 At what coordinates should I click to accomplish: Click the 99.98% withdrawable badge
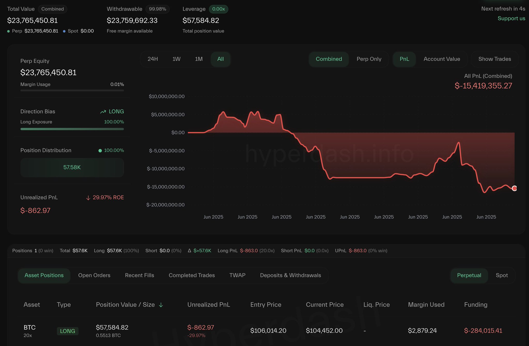coord(158,9)
